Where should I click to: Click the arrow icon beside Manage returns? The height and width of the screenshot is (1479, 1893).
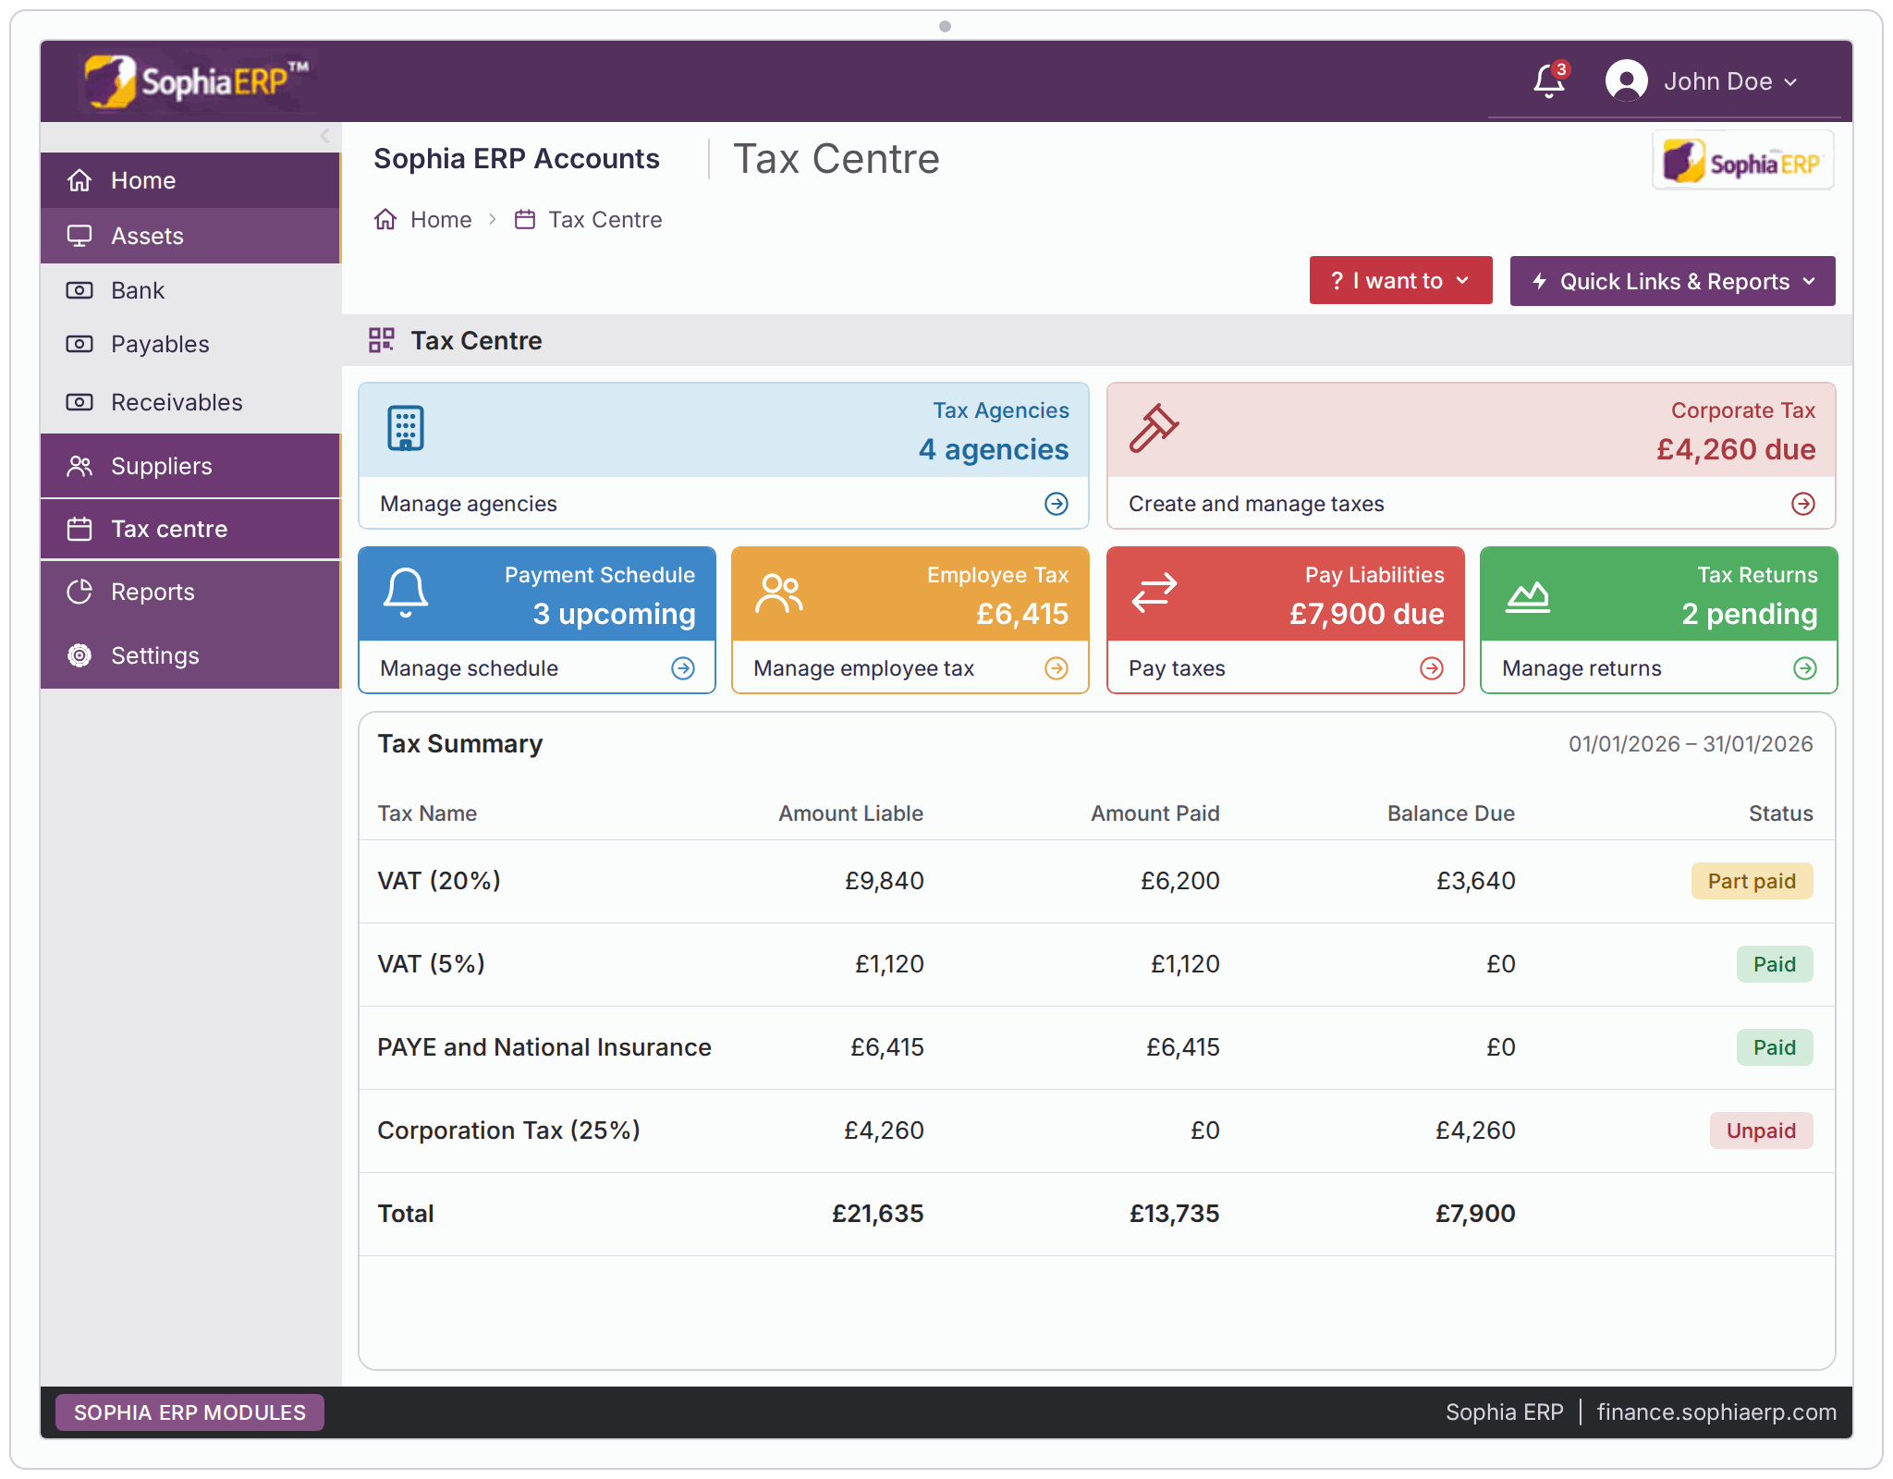coord(1805,668)
